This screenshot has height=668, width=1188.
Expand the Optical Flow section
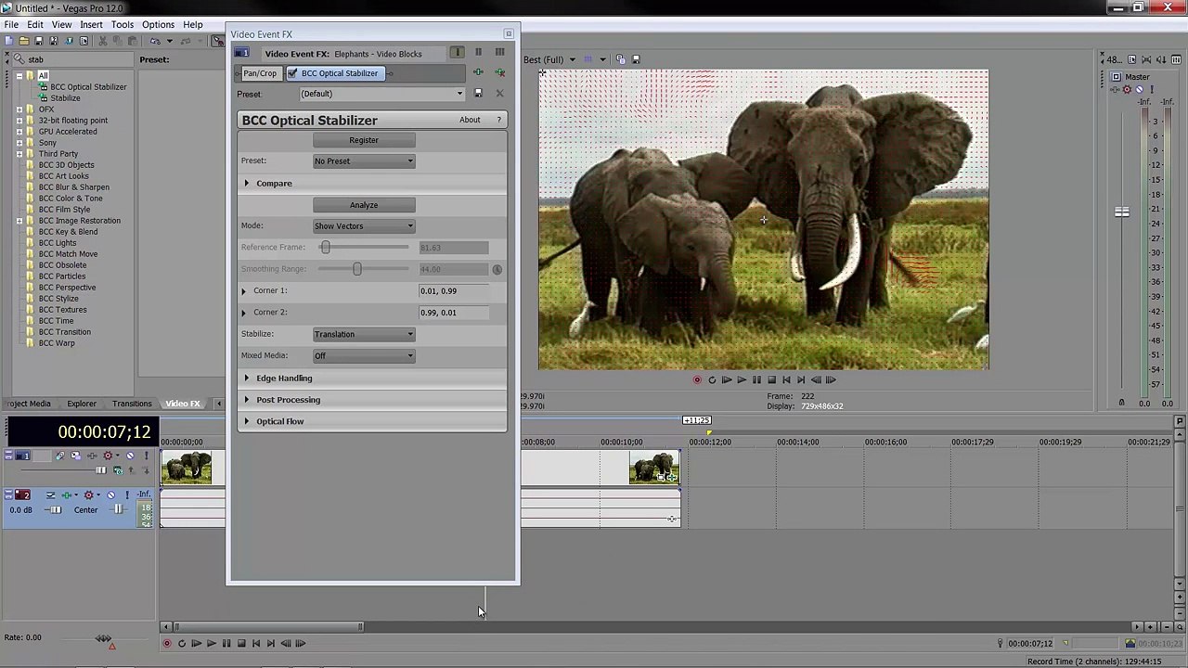[x=247, y=421]
